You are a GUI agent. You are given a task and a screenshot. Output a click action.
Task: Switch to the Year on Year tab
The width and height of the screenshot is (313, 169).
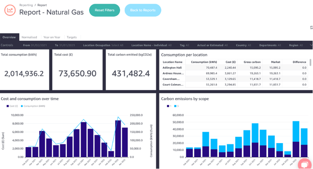coord(52,37)
